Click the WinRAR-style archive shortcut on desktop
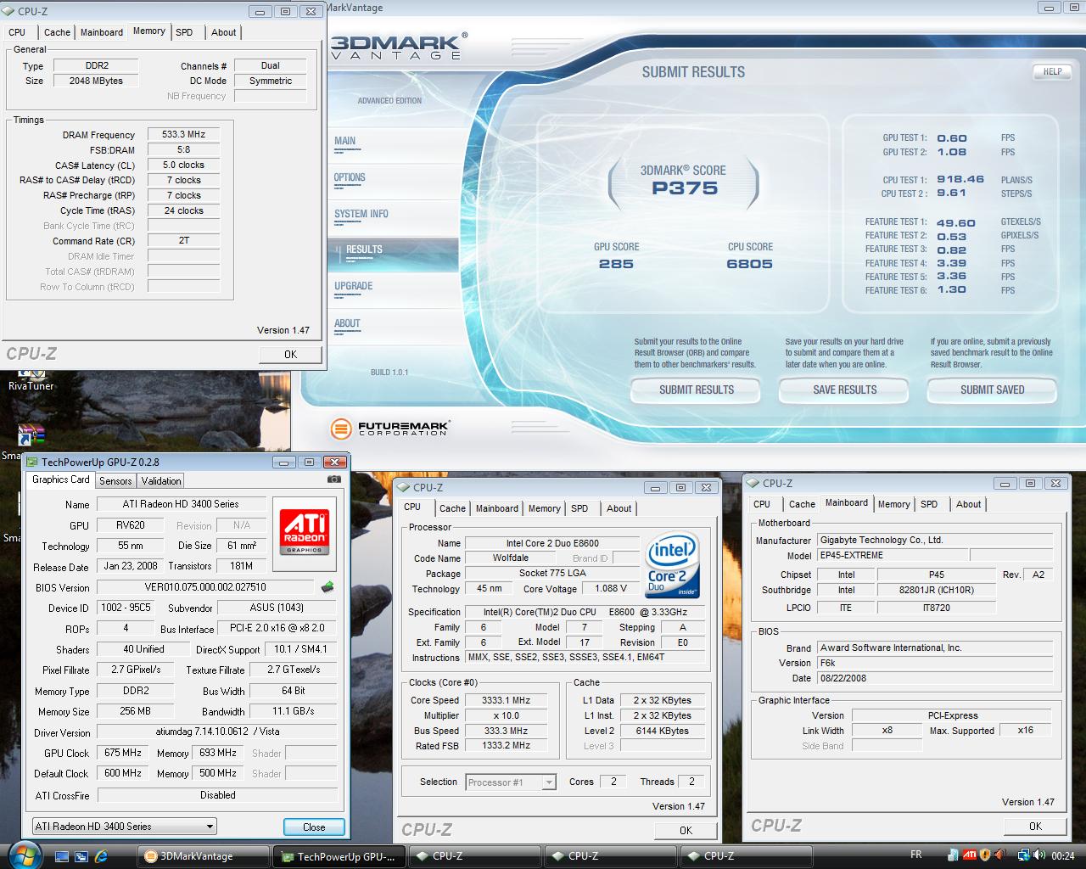This screenshot has width=1086, height=869. click(x=31, y=435)
